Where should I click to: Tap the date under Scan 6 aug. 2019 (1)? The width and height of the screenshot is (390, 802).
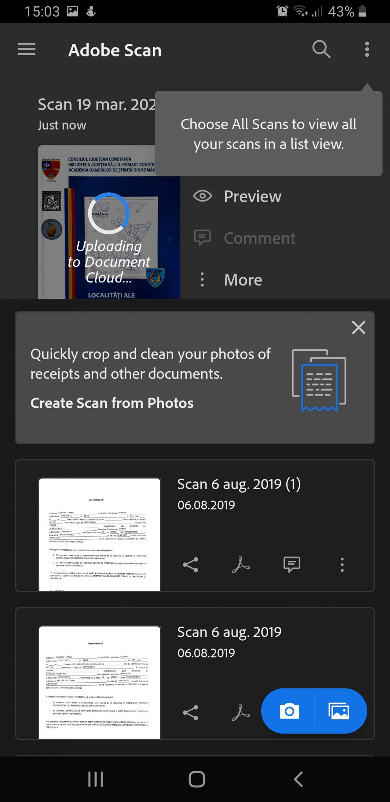tap(206, 505)
